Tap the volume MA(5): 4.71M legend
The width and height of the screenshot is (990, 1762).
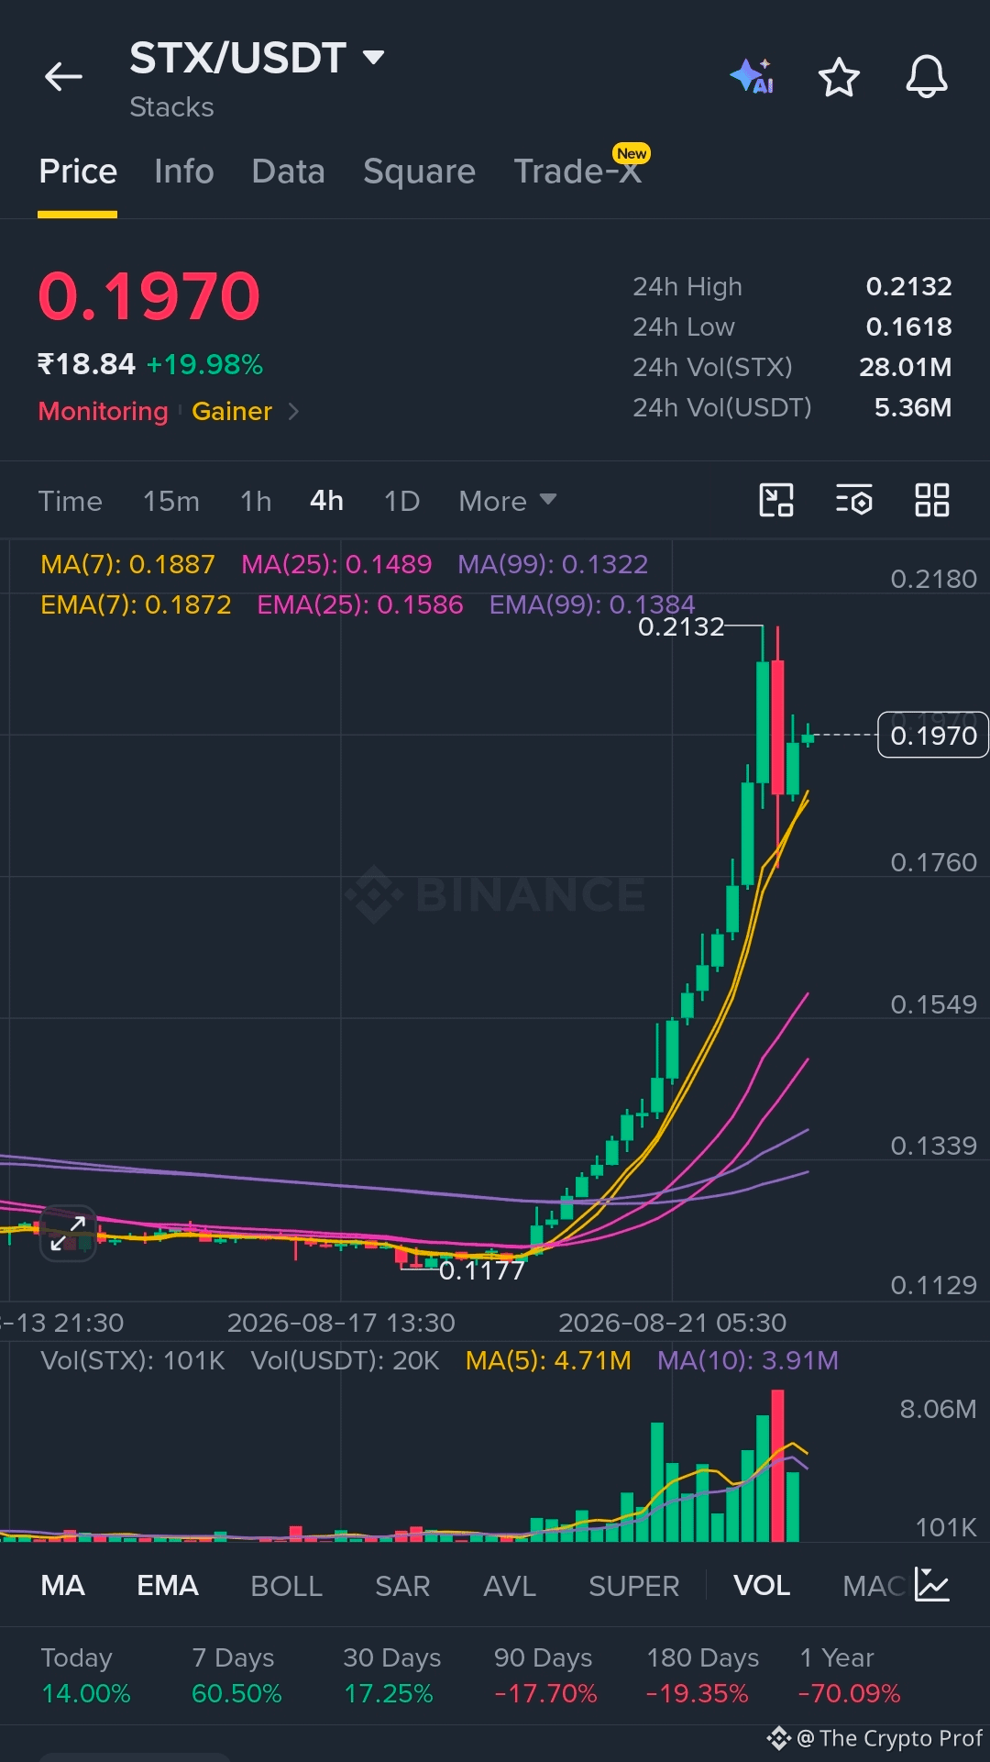click(548, 1360)
